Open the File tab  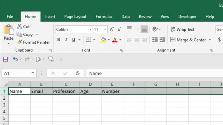[10, 17]
